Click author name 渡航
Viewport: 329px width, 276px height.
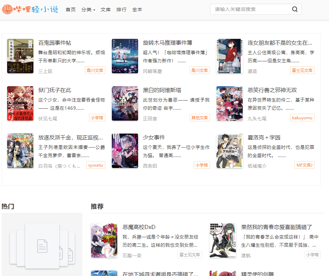[246, 256]
